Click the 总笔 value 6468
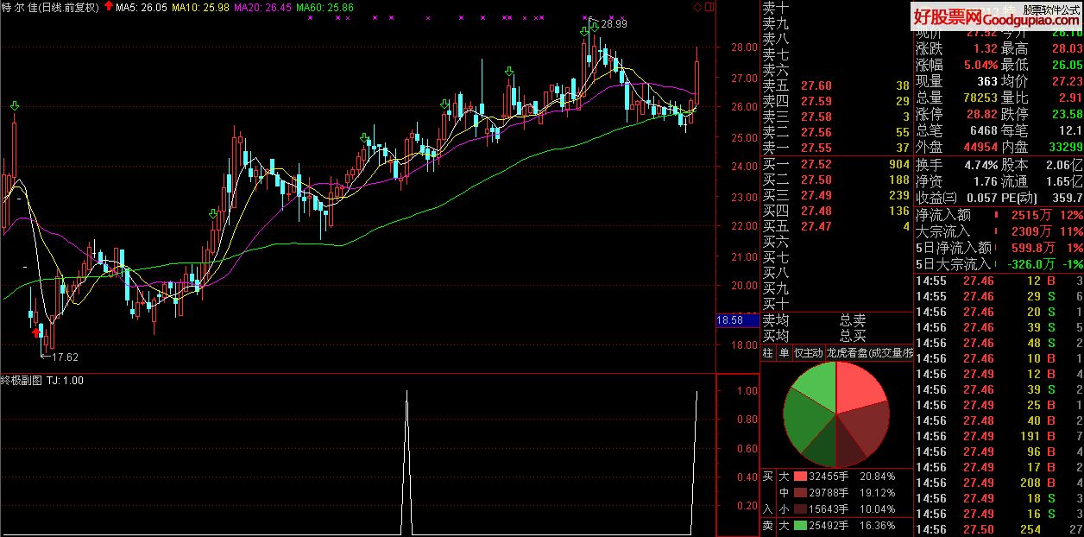1084x537 pixels. click(x=982, y=130)
